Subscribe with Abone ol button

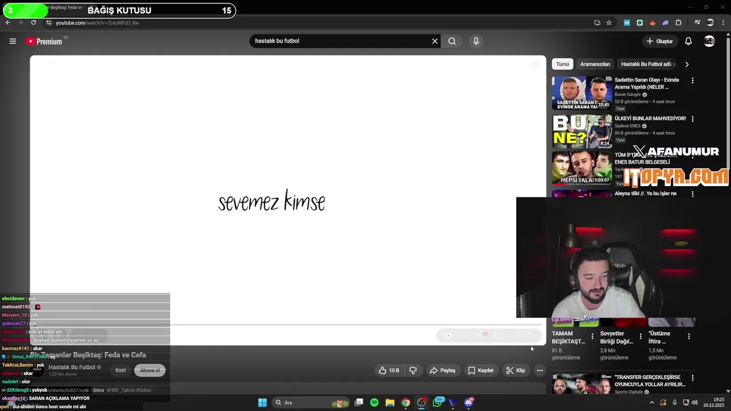(x=150, y=370)
